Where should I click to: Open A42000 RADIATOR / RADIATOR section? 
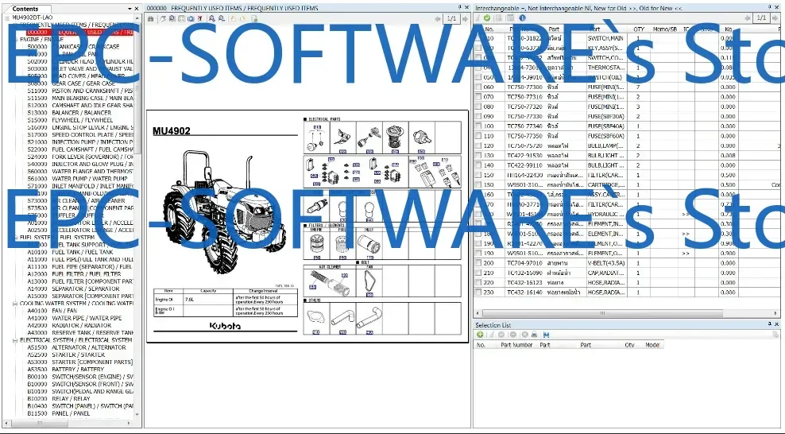tap(69, 325)
